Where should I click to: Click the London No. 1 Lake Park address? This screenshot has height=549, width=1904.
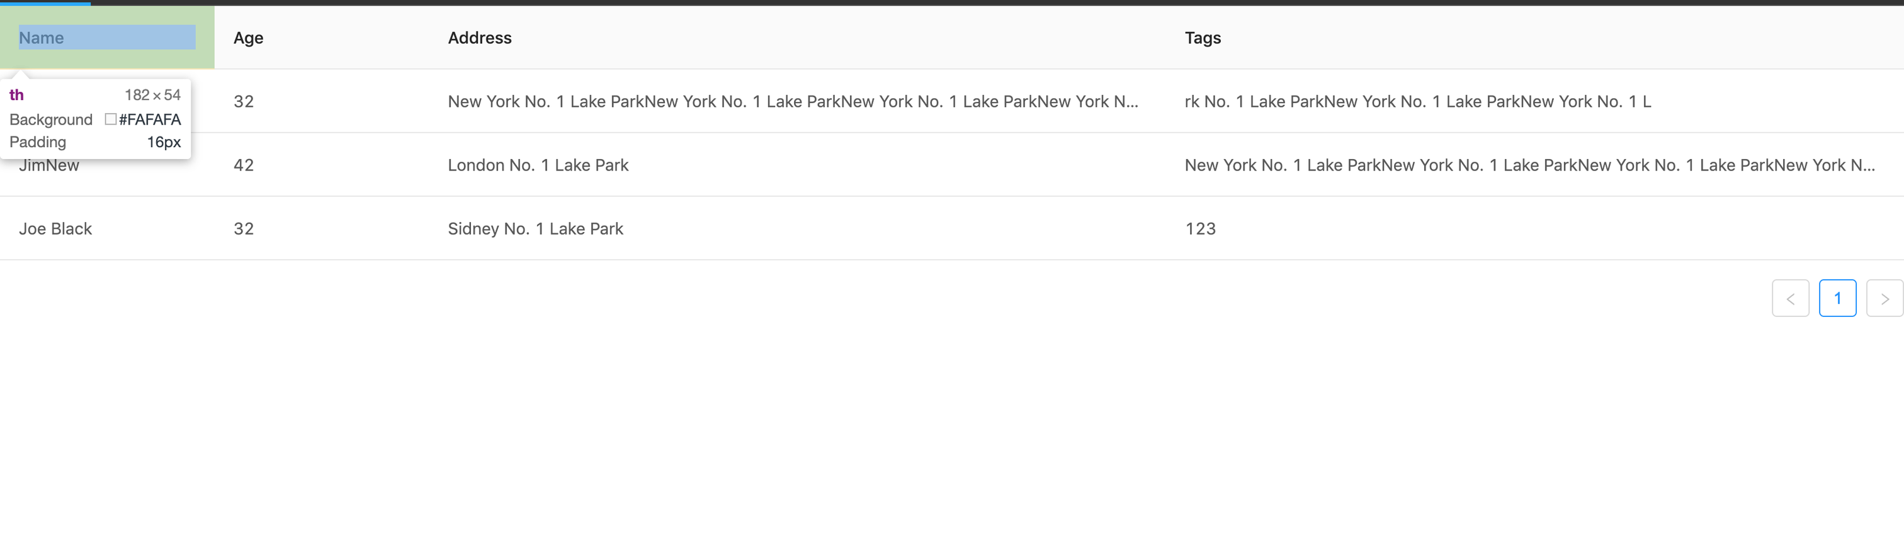tap(538, 165)
